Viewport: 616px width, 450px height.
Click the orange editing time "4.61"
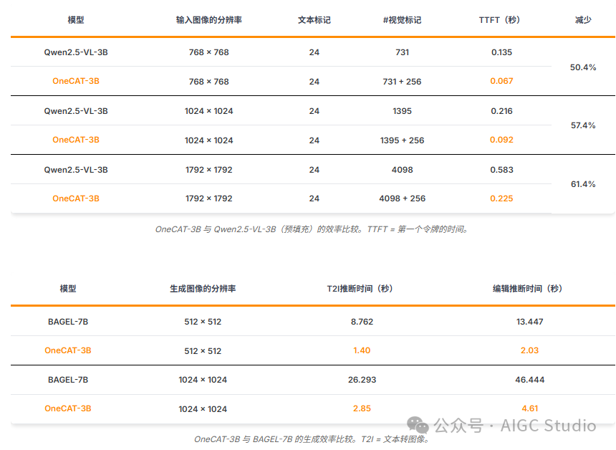tap(529, 408)
